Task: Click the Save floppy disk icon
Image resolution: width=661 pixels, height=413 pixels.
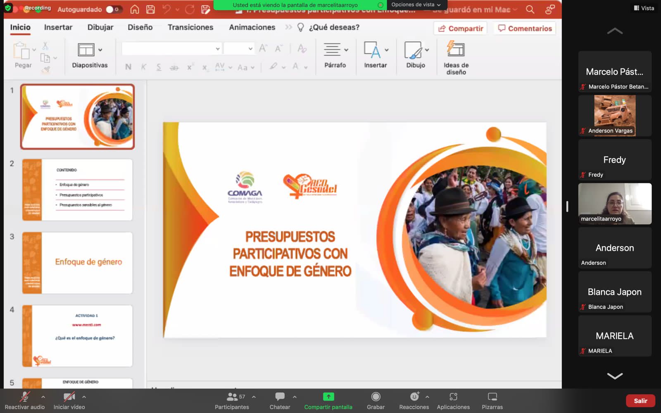Action: [x=151, y=9]
